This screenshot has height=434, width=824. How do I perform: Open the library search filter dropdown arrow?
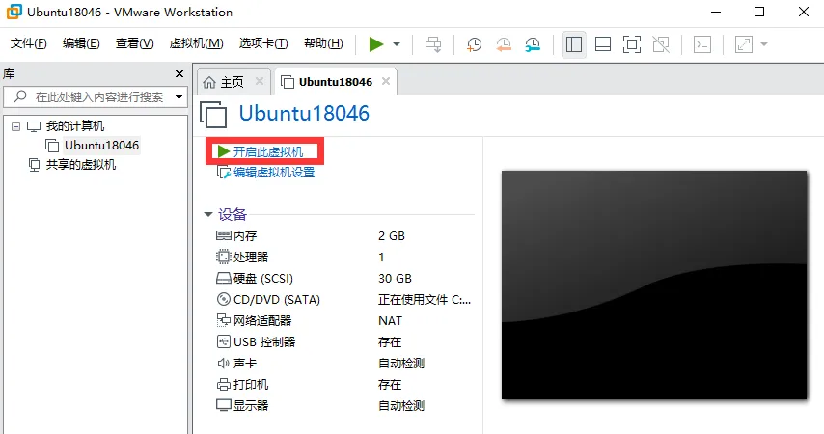179,97
